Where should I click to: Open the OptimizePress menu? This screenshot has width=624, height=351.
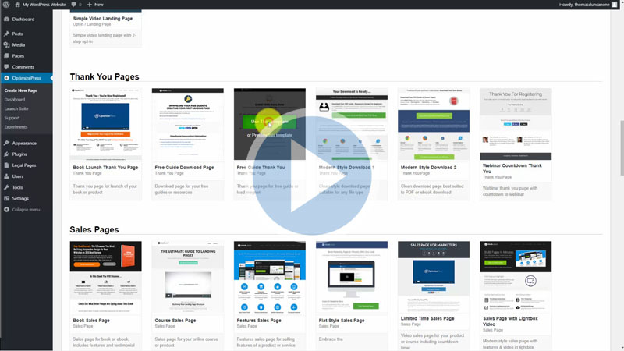pos(27,78)
